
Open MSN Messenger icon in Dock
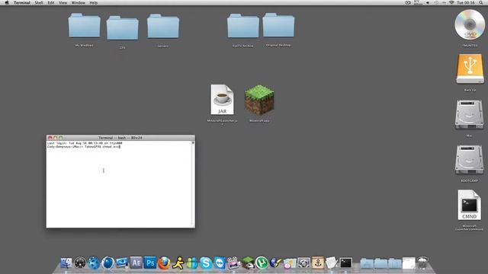tap(192, 263)
